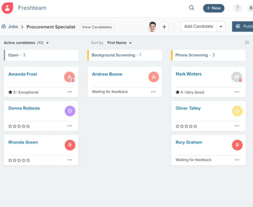Click the View Candidates button
Screen dimensions: 253x207
[x=97, y=27]
